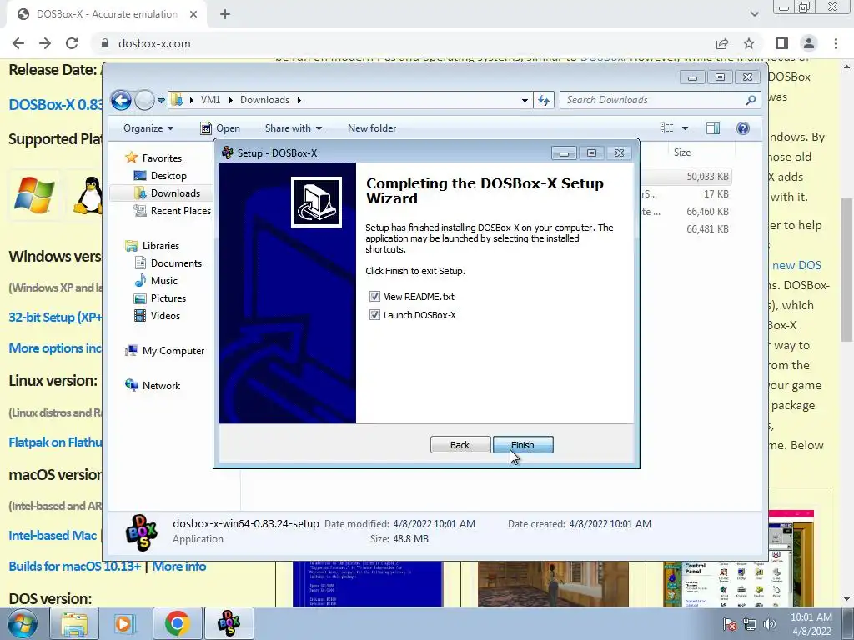The image size is (854, 640).
Task: Close the DOSBox-X browser tab
Action: pos(193,14)
